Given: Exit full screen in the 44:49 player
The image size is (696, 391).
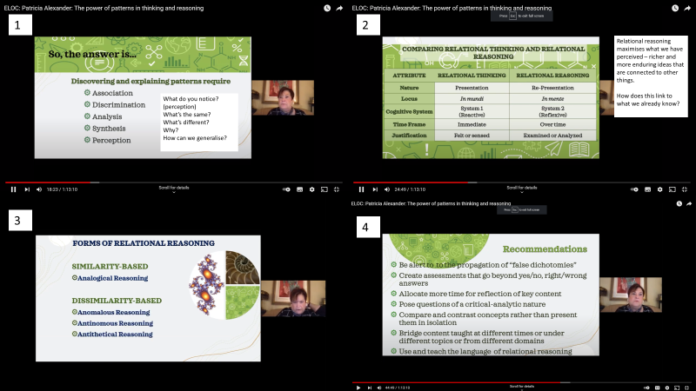Looking at the screenshot, I should [x=686, y=388].
